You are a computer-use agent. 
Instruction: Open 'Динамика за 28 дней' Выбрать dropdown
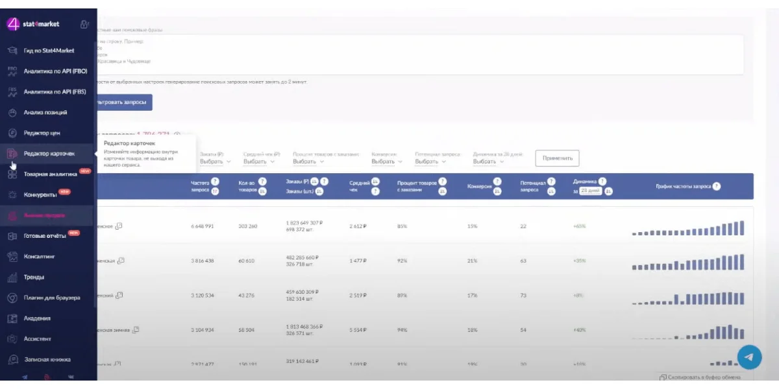tap(488, 161)
